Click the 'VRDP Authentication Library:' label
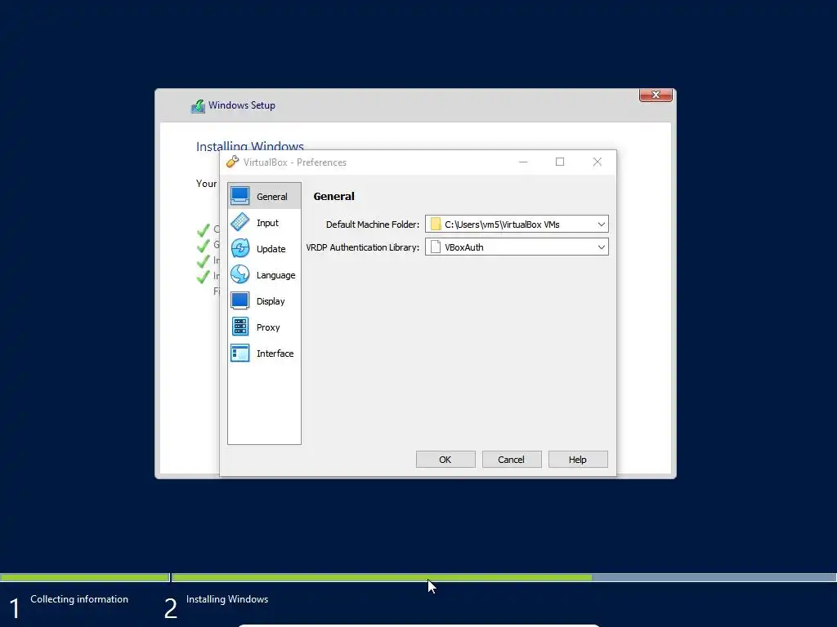 point(362,247)
